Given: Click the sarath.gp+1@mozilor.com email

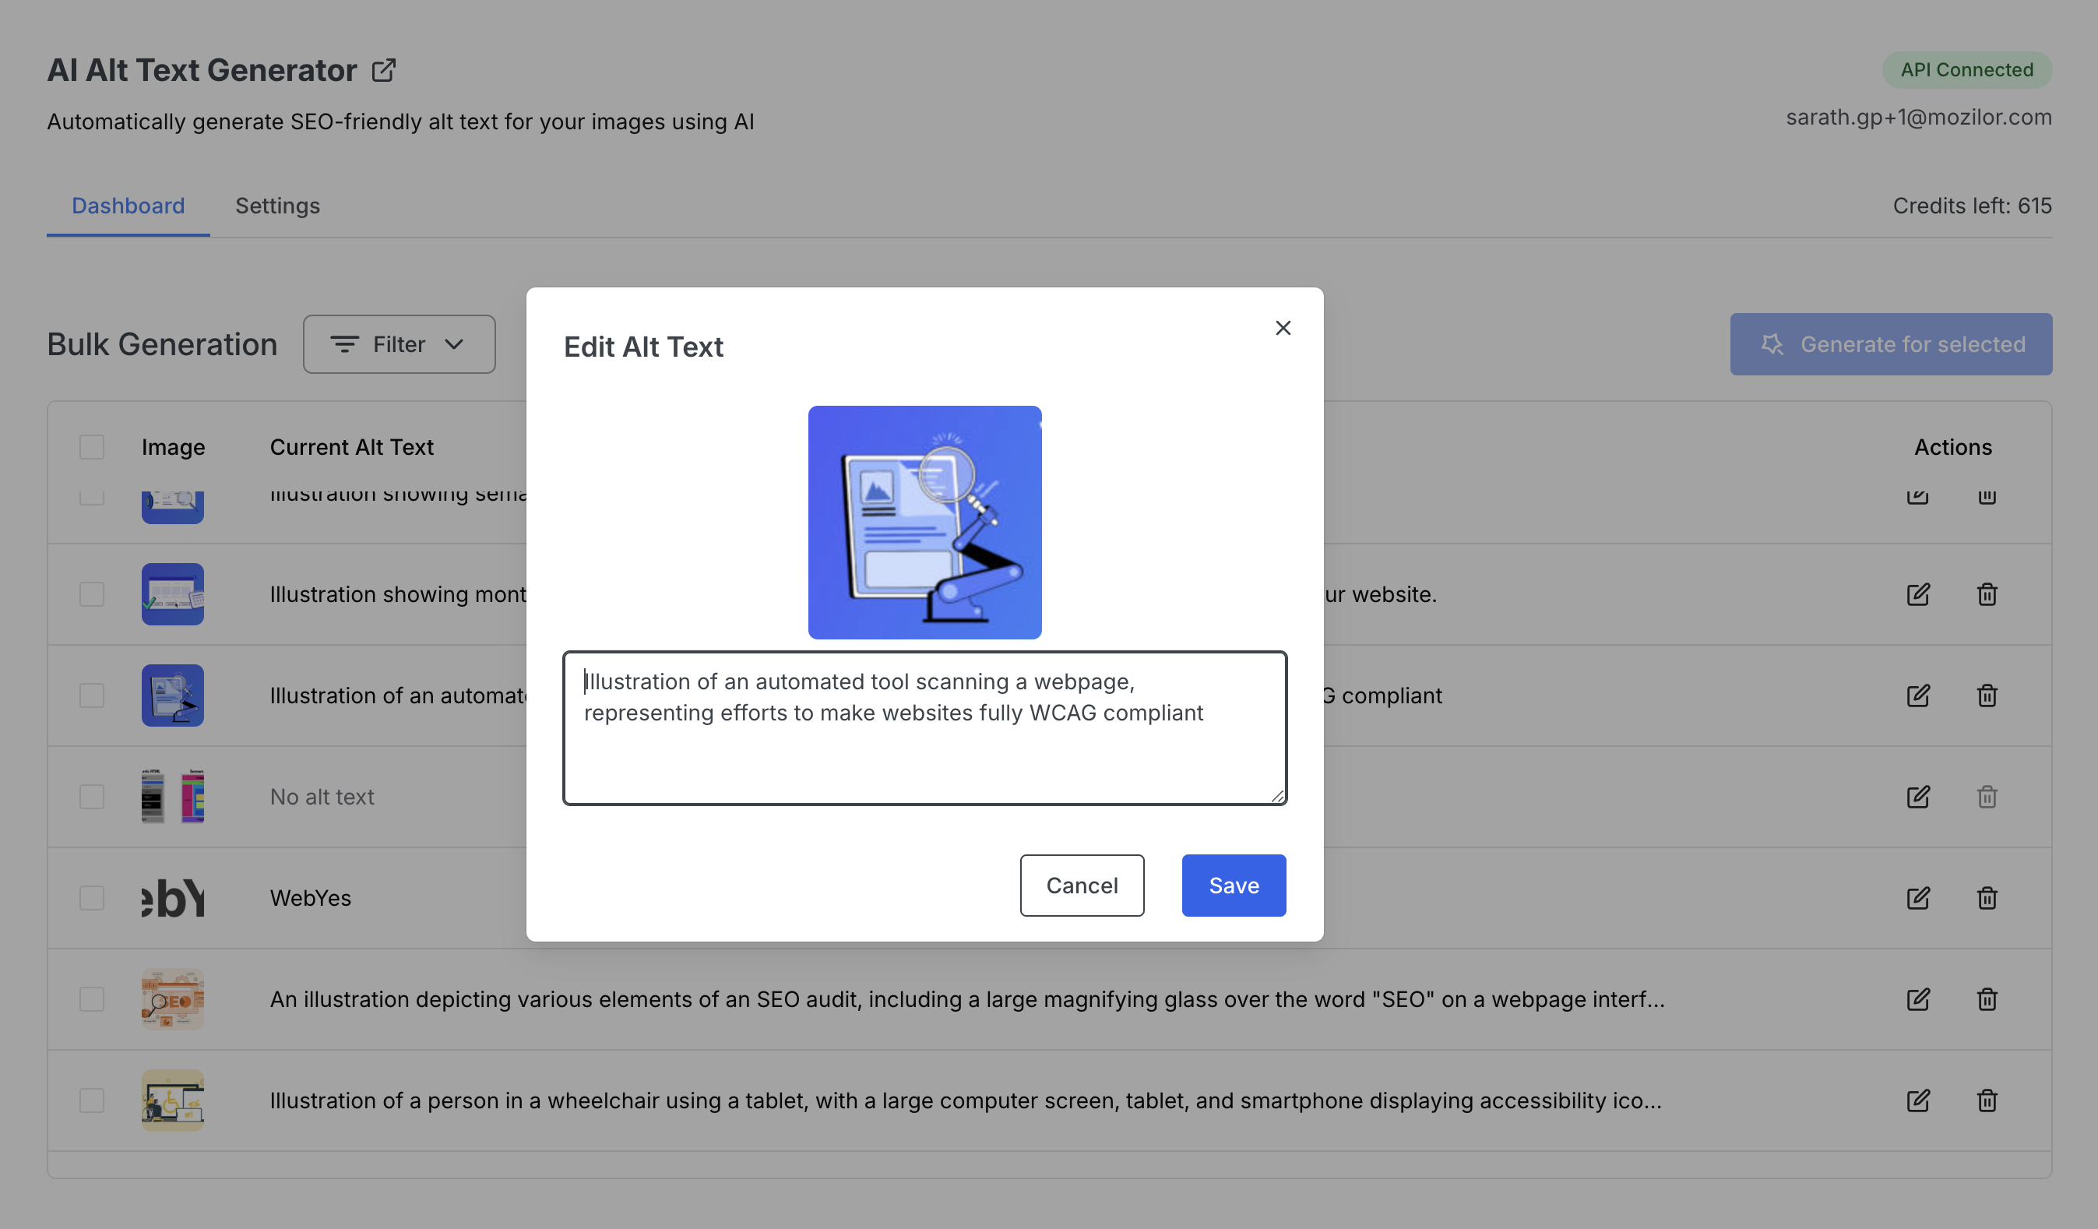Looking at the screenshot, I should coord(1918,118).
